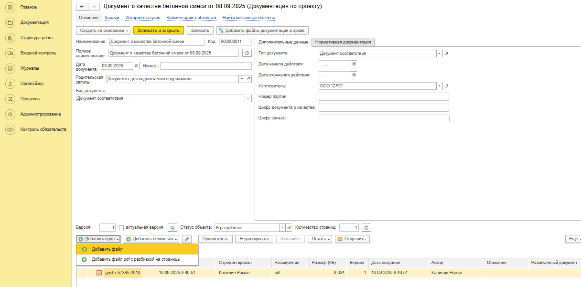Select the gost-r-57345-2016 file row

point(122,273)
